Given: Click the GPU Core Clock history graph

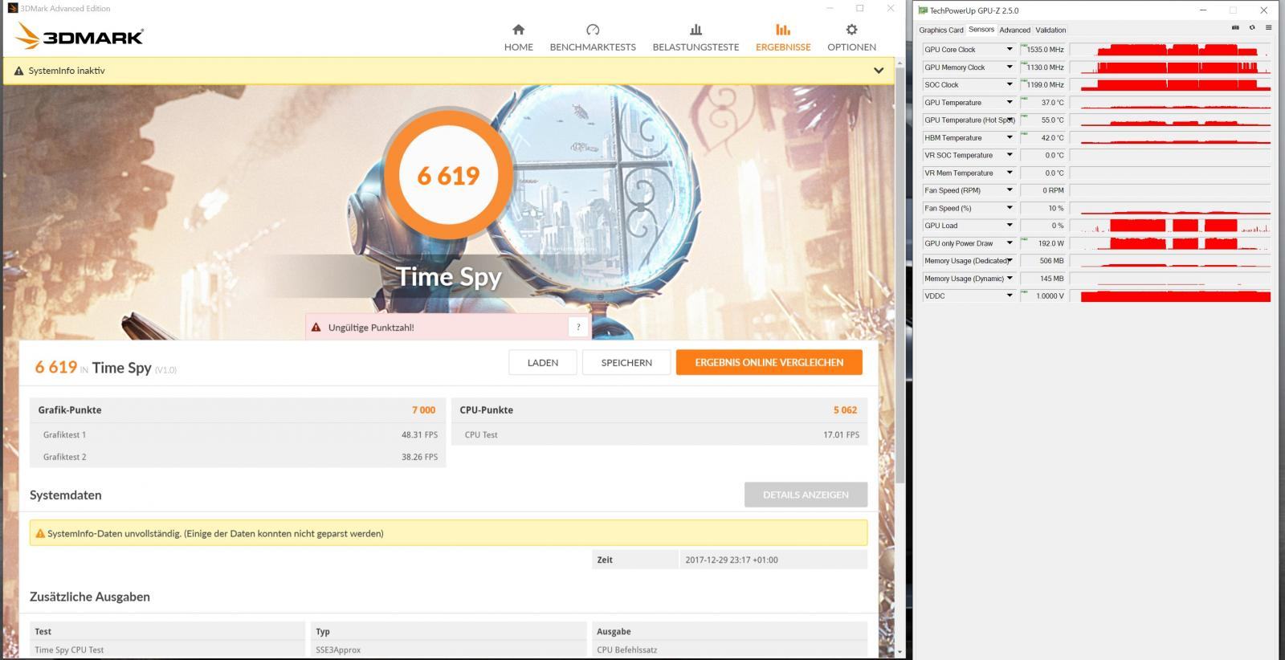Looking at the screenshot, I should (x=1171, y=49).
